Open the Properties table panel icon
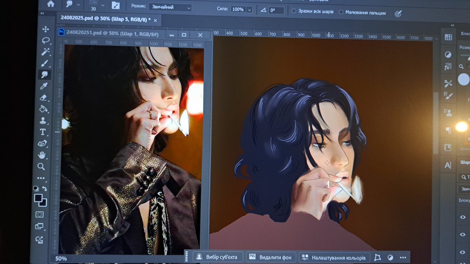This screenshot has height=264, width=470. (x=448, y=38)
